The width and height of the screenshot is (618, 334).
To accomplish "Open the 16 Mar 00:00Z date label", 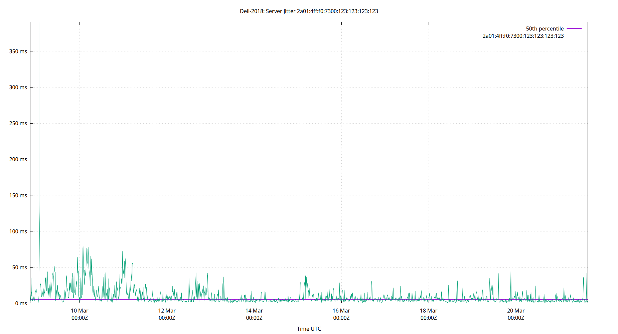I will tap(342, 314).
